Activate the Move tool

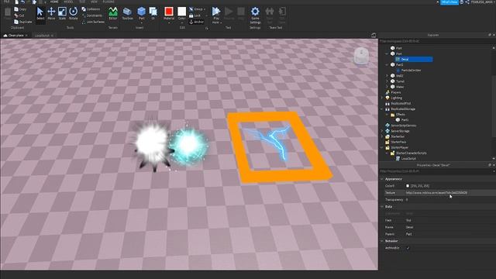[x=51, y=14]
